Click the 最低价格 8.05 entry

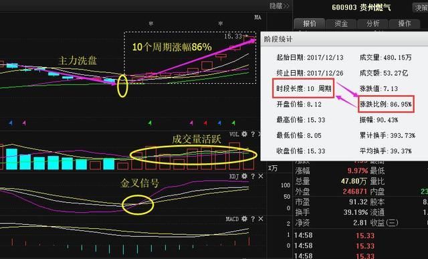299,135
